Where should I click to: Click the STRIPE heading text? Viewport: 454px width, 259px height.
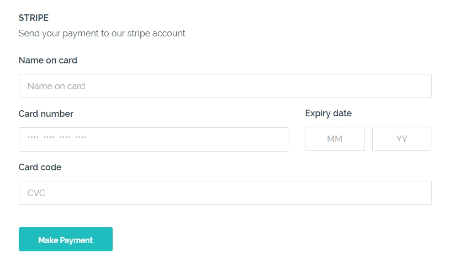click(34, 18)
